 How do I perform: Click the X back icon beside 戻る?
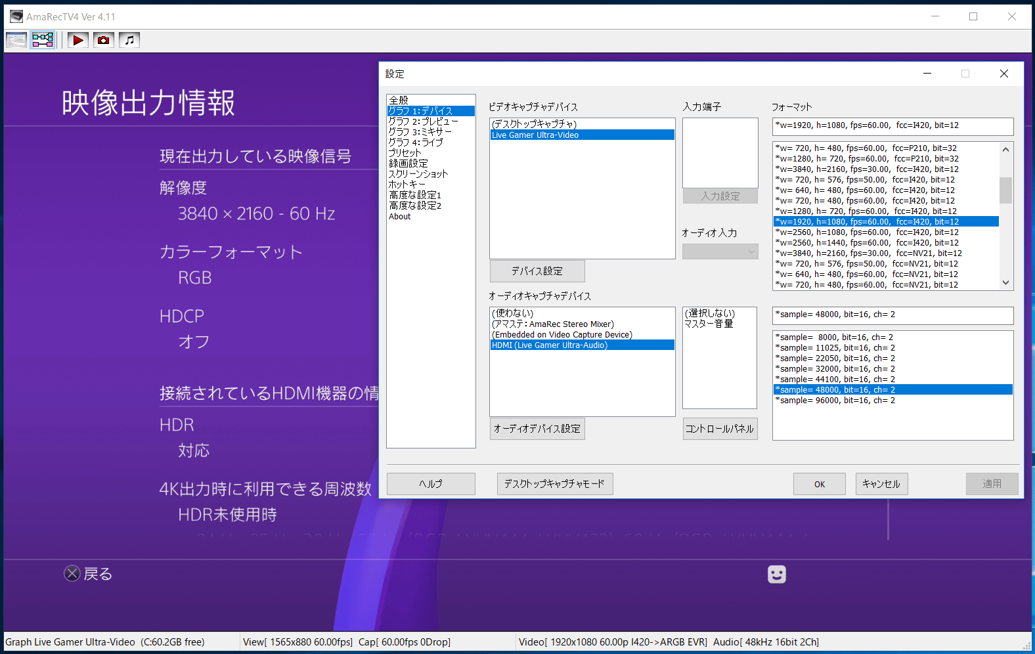pos(72,573)
